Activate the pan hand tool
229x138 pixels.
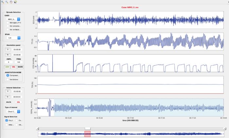point(11,2)
